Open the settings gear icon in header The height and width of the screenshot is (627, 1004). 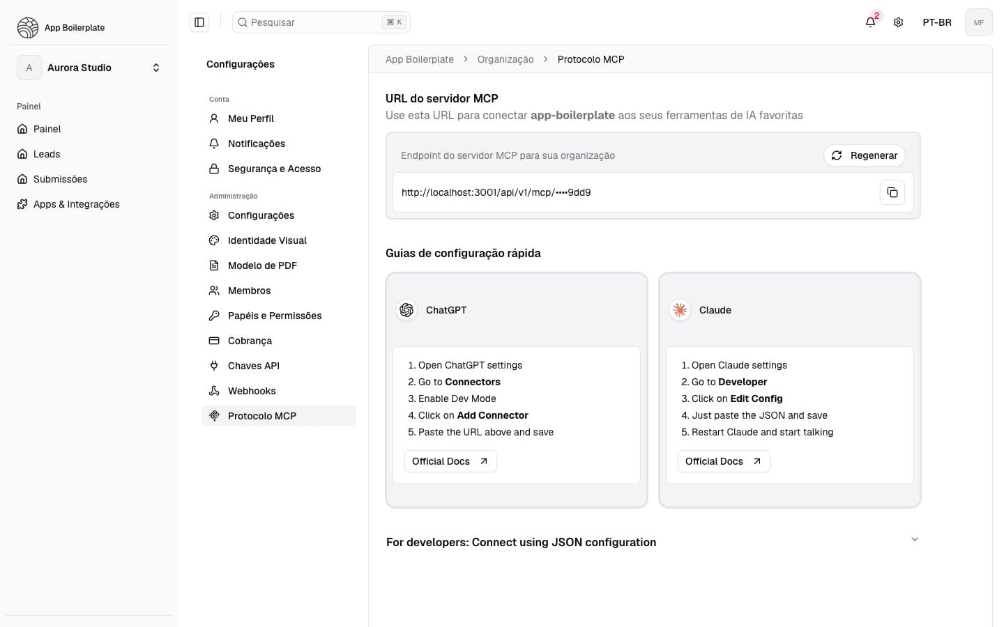898,22
